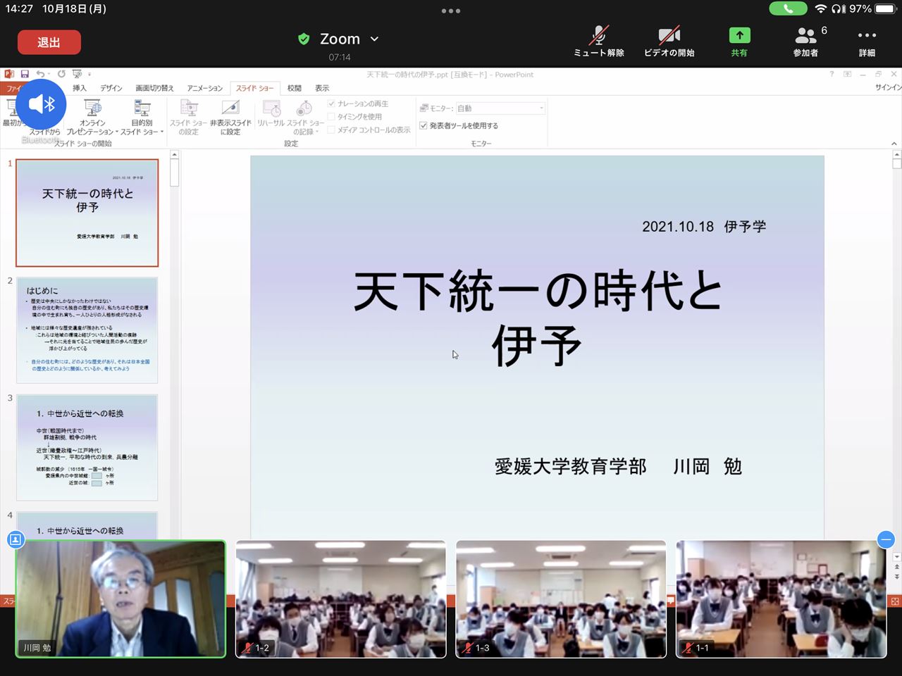Hide video strip with blue minus button

coord(886,539)
